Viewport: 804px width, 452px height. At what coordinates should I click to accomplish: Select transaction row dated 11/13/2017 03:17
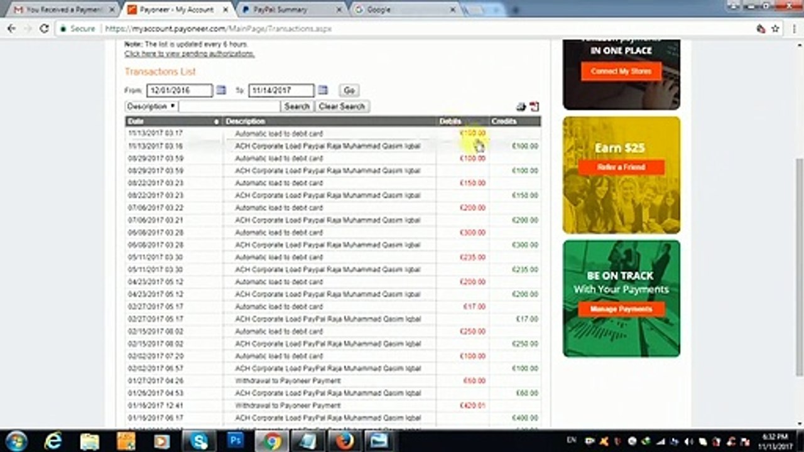(333, 133)
